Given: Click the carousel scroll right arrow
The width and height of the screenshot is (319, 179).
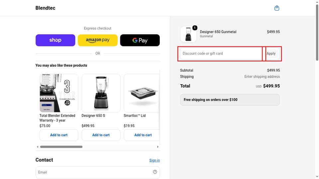Looking at the screenshot, I should [x=158, y=147].
